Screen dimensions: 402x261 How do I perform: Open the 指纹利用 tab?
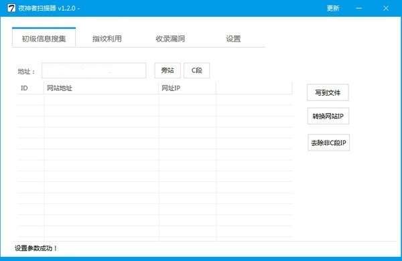tap(107, 39)
